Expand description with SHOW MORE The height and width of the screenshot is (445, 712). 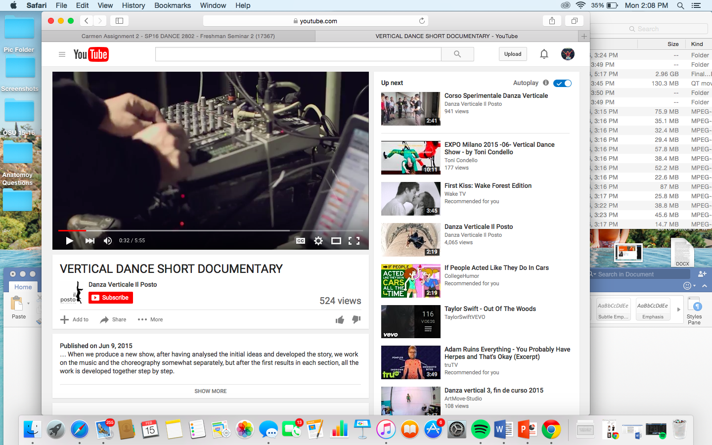[x=210, y=391]
